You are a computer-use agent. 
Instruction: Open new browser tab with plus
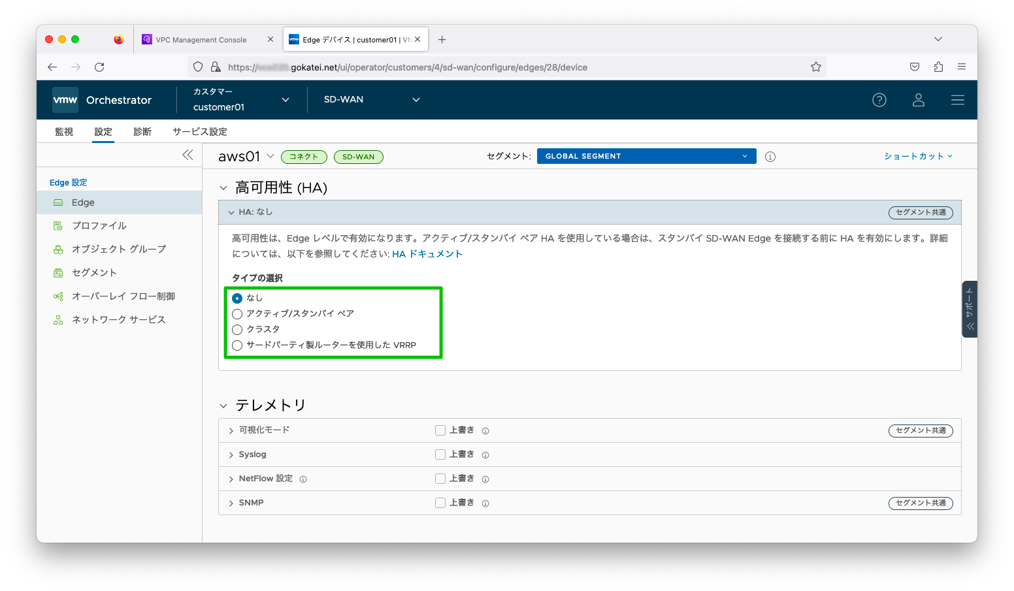[x=442, y=39]
